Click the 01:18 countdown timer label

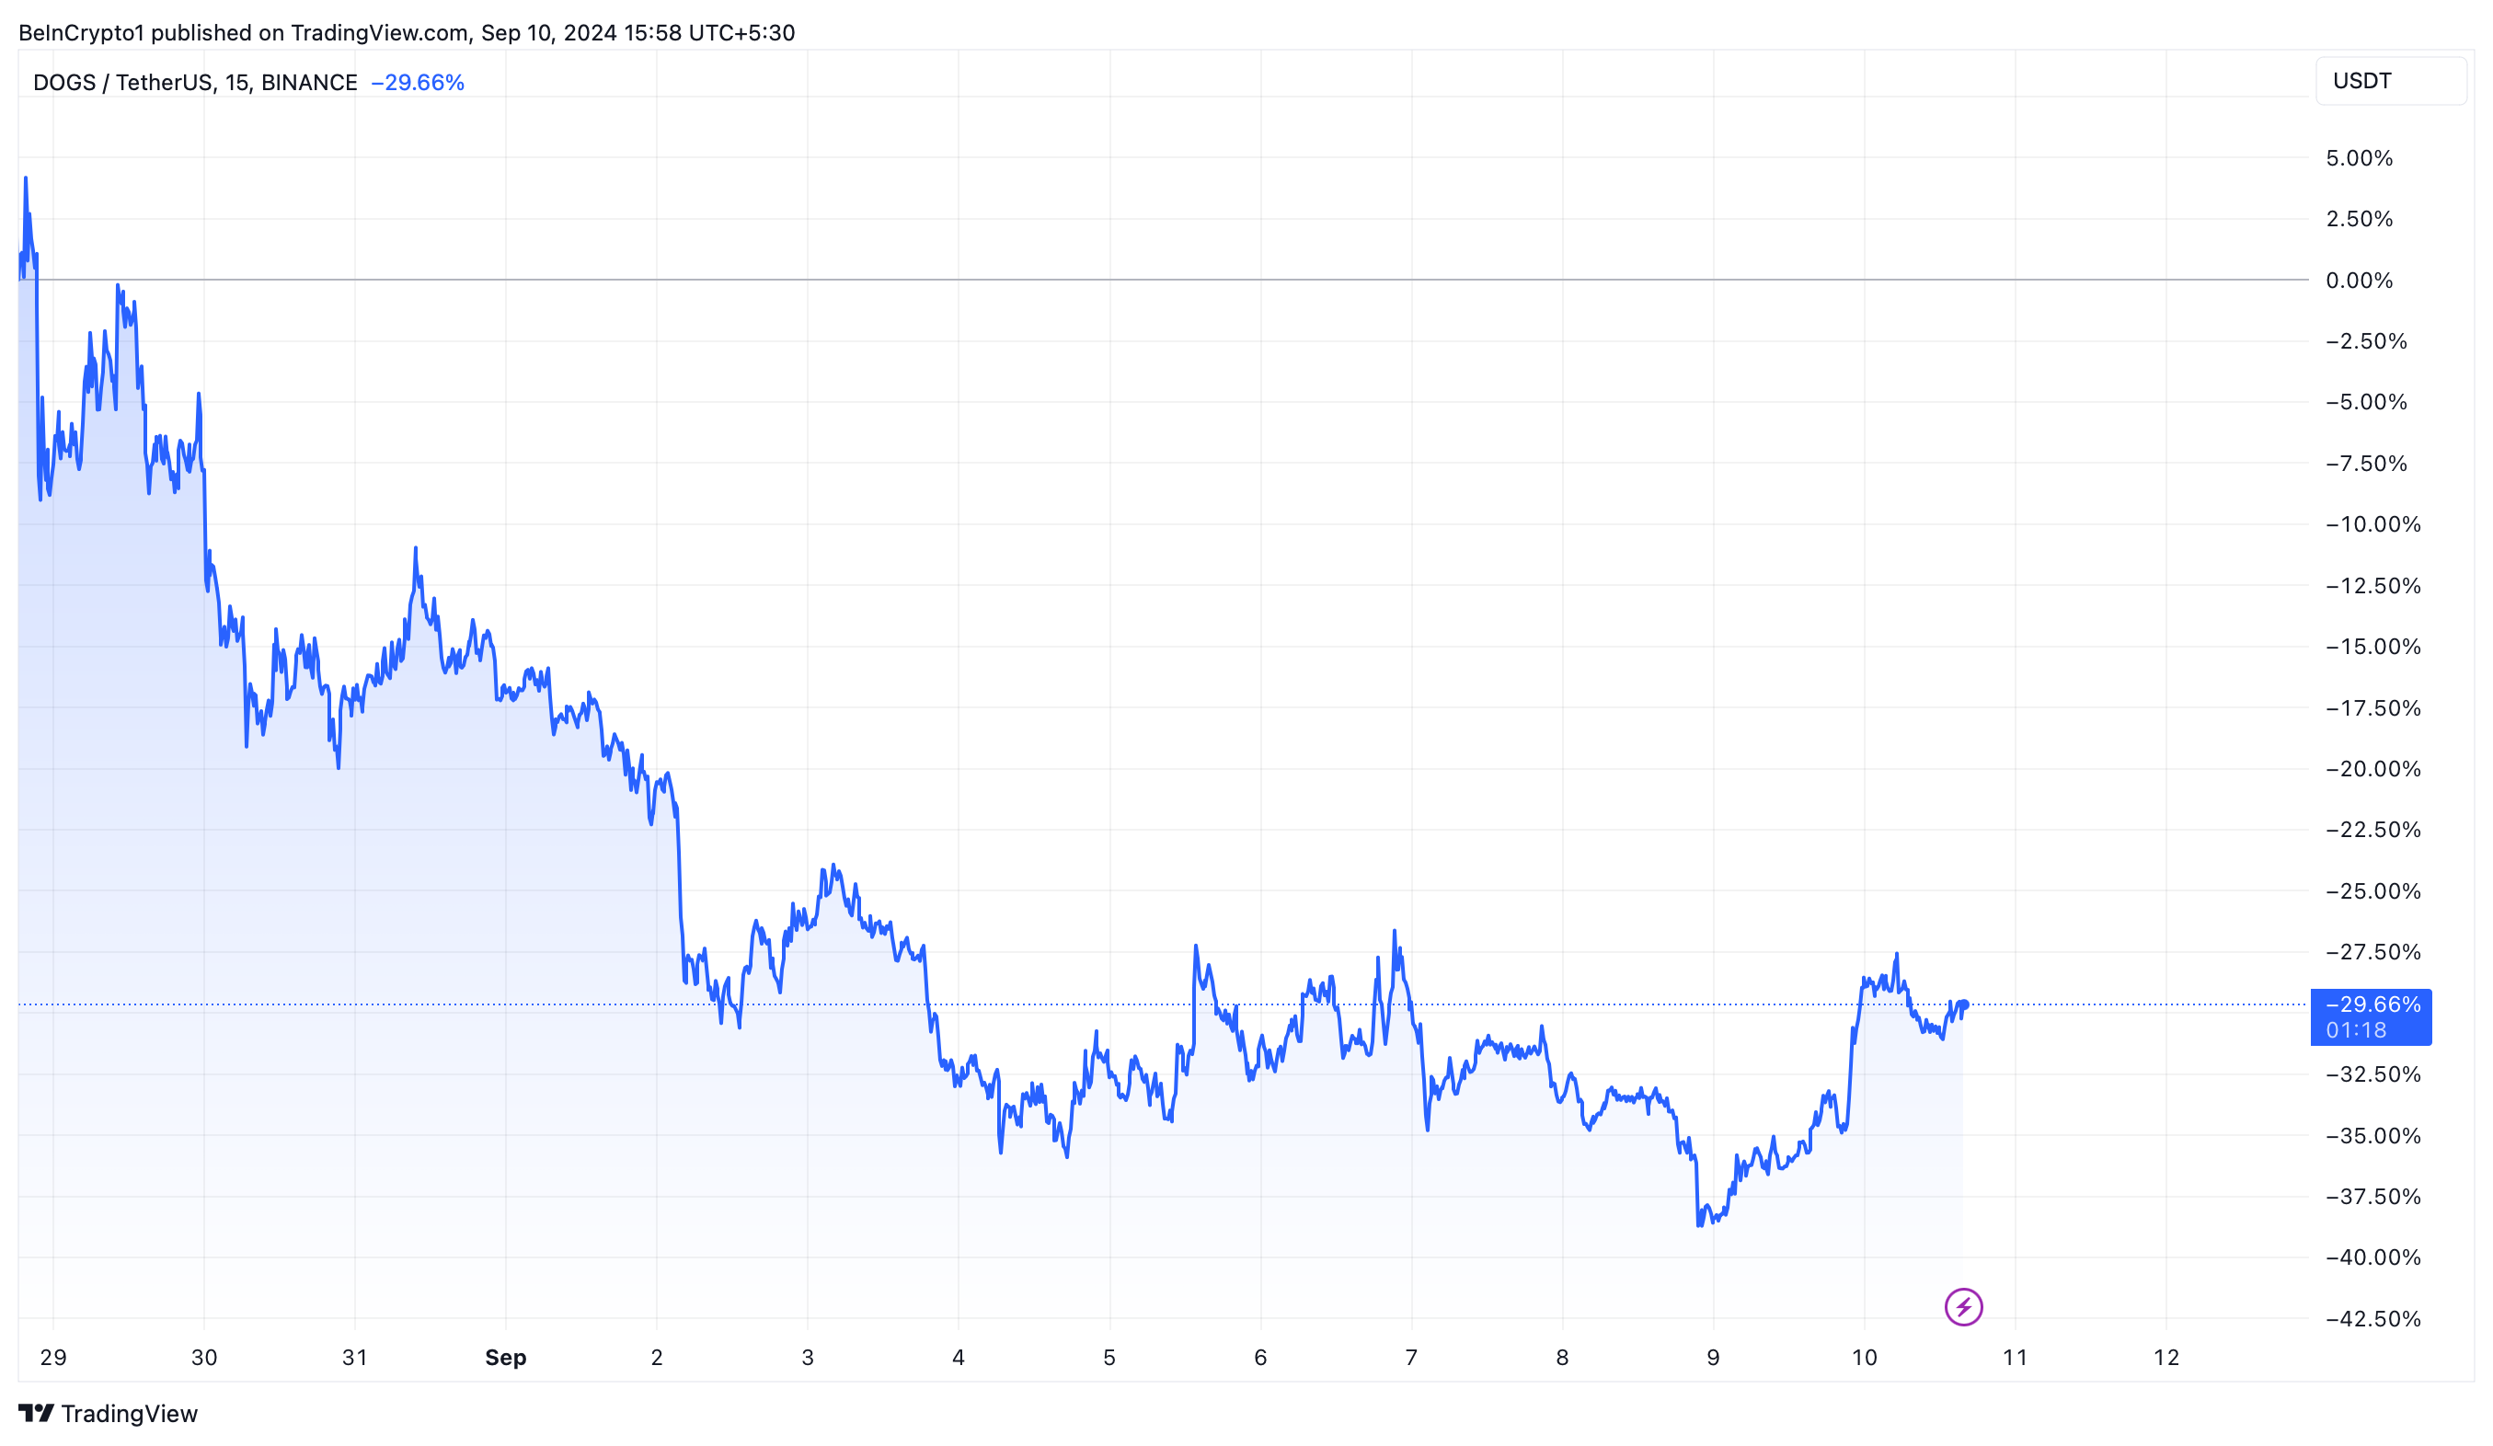coord(2356,1030)
